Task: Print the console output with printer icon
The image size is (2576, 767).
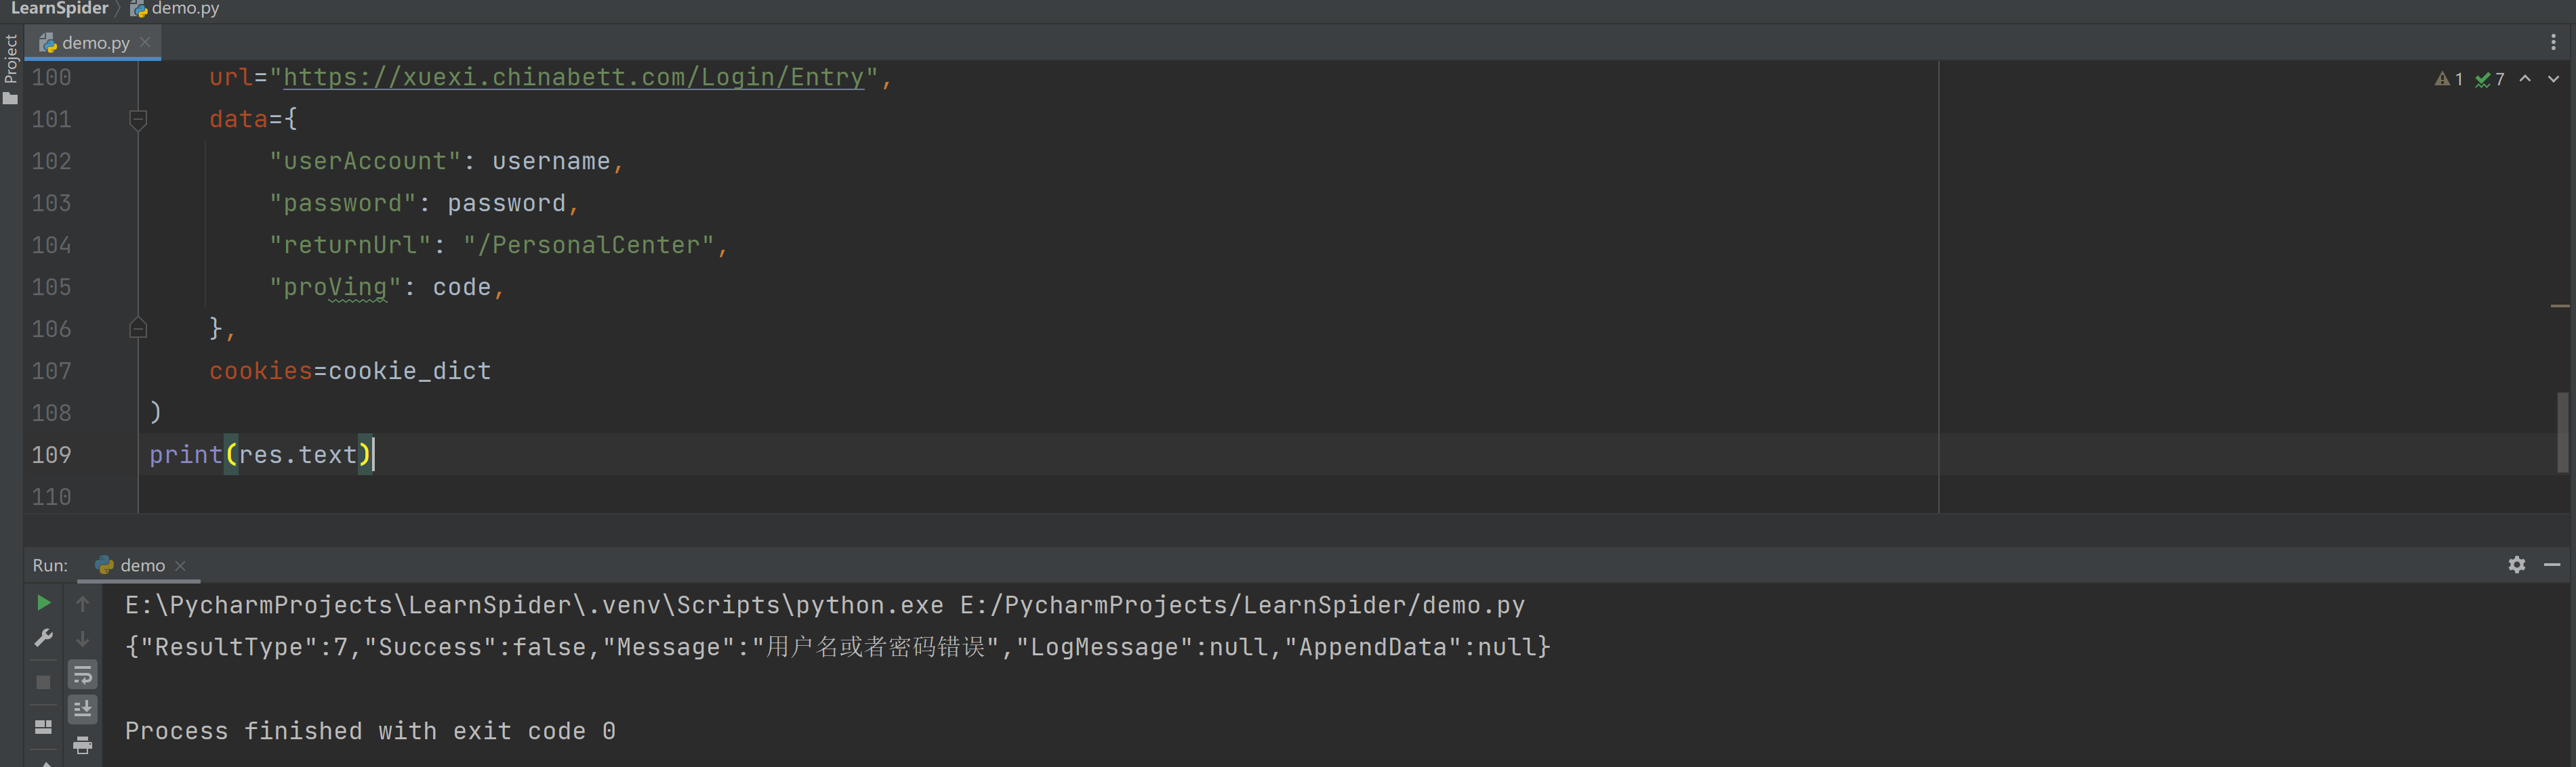Action: pos(83,745)
